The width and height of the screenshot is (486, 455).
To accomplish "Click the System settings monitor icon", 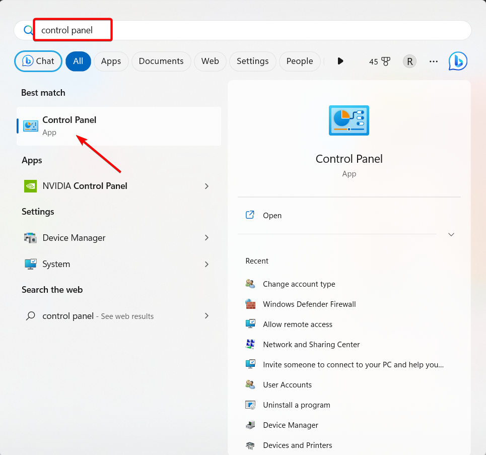I will [x=30, y=264].
